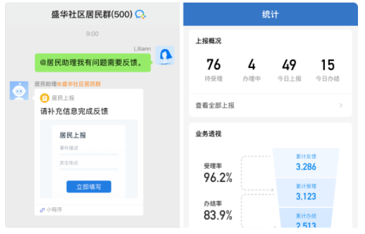Click the 事件描述 input field
365x234 pixels.
click(89, 150)
